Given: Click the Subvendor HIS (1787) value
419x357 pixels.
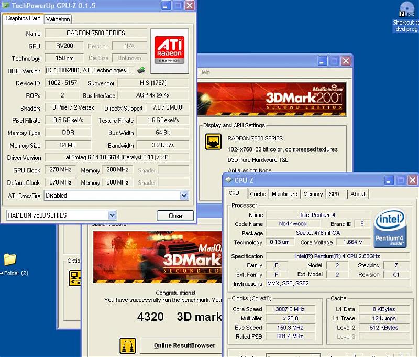Looking at the screenshot, I should pos(153,83).
